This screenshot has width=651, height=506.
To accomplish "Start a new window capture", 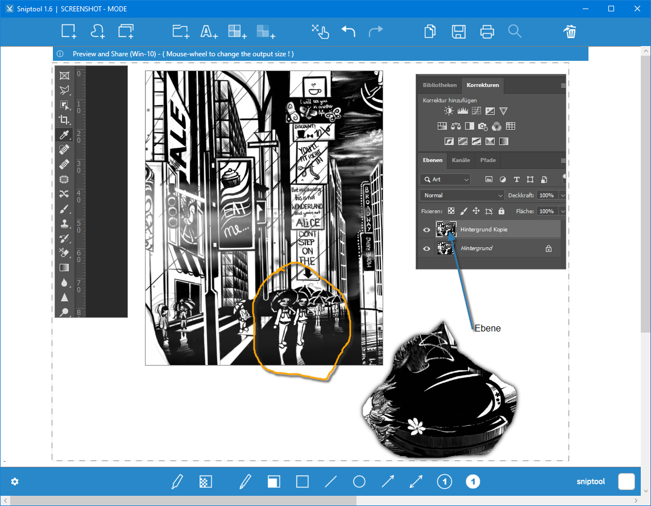I will tap(126, 31).
